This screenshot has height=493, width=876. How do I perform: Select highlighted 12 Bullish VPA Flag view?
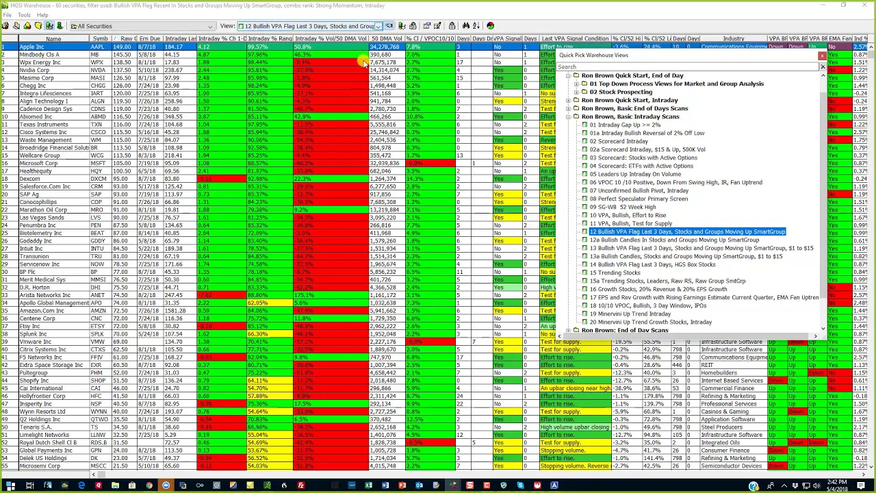pos(687,231)
